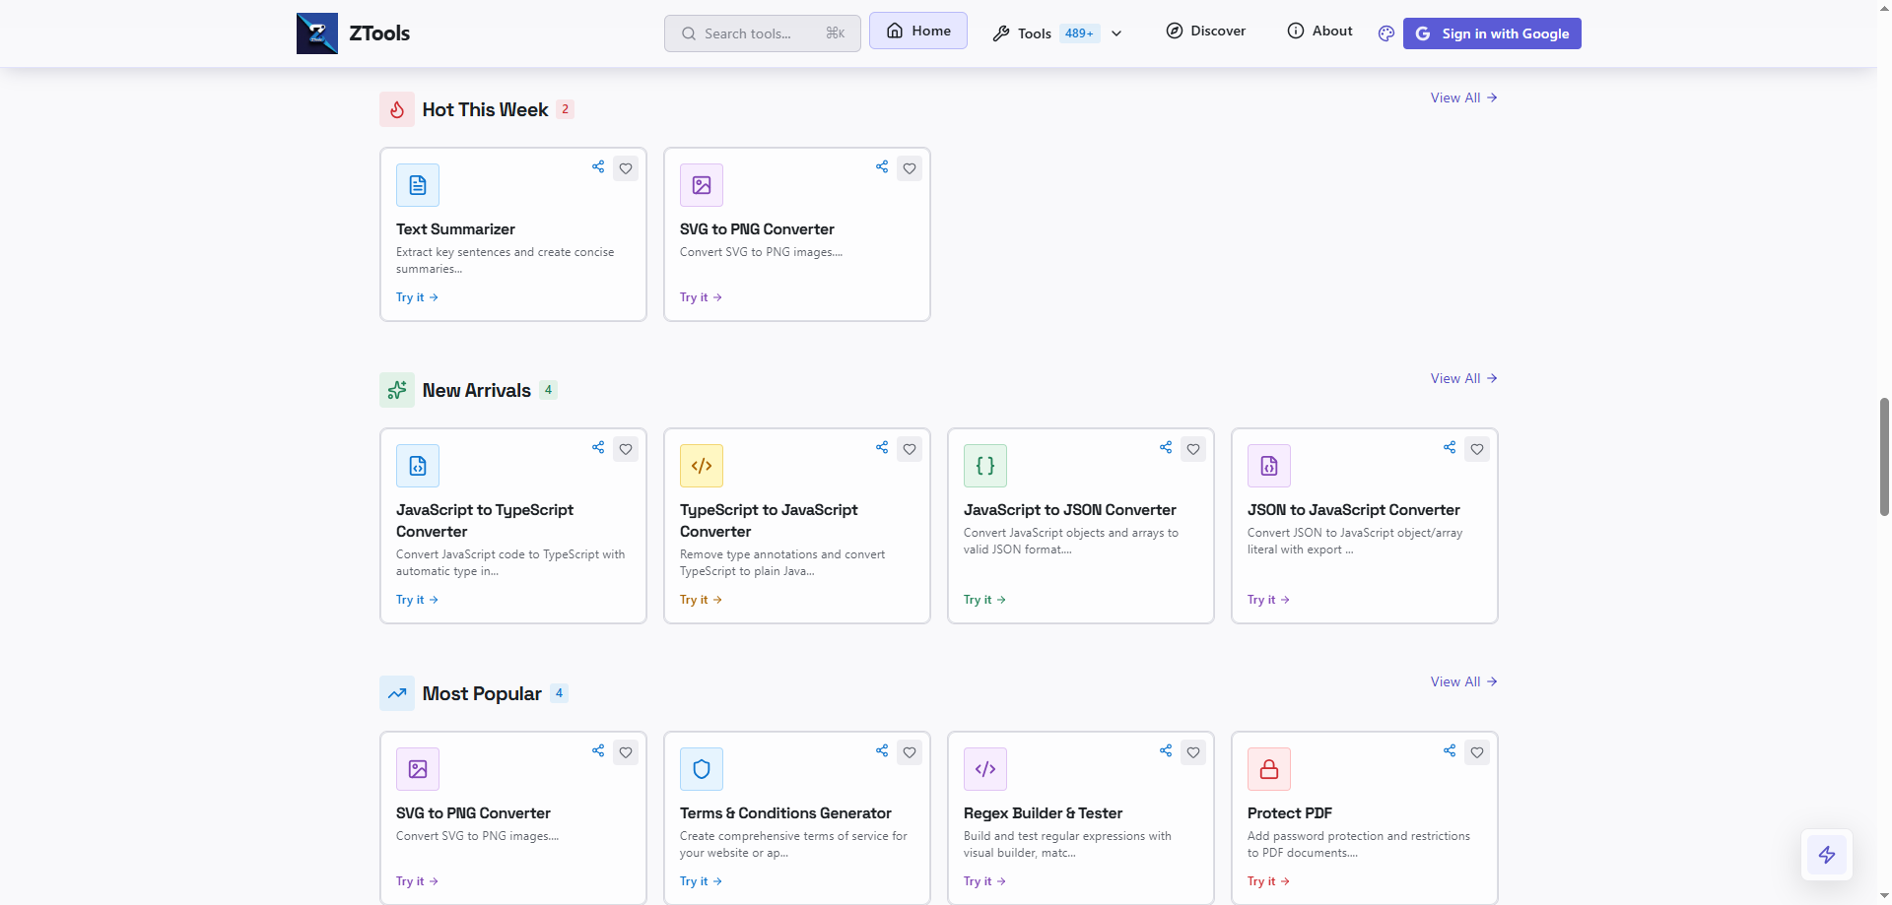Click the SVG to PNG image icon in Hot This Week
The height and width of the screenshot is (905, 1892).
[702, 185]
